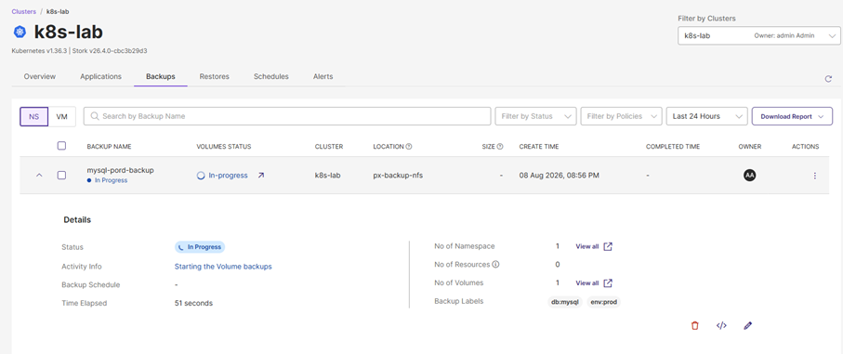The height and width of the screenshot is (354, 843).
Task: Open the Alerts tab
Action: pyautogui.click(x=323, y=76)
